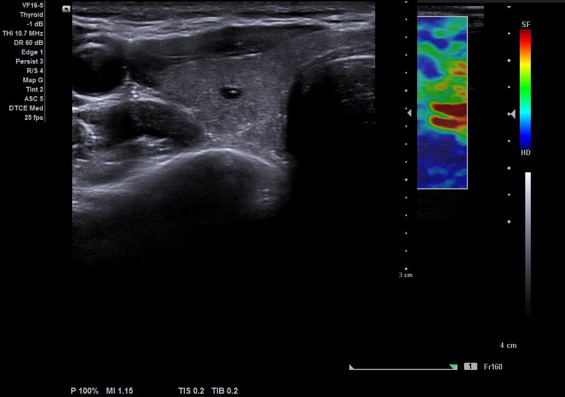565x397 pixels.
Task: Click the Fr160 frame counter
Action: coord(493,367)
